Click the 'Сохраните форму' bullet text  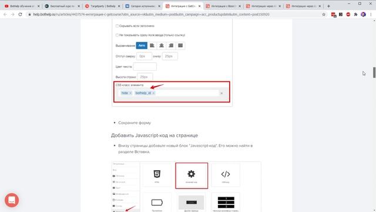(x=135, y=123)
